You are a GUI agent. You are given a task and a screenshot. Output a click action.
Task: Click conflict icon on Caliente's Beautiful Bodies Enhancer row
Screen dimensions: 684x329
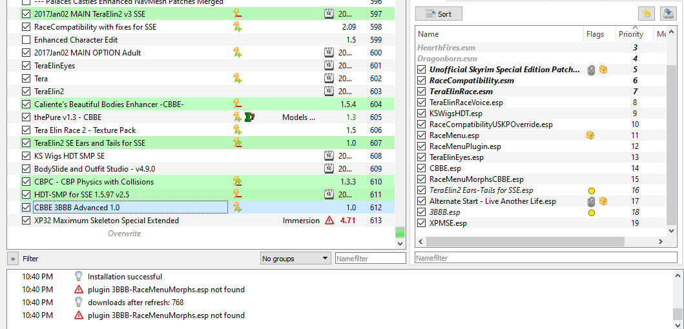[237, 104]
